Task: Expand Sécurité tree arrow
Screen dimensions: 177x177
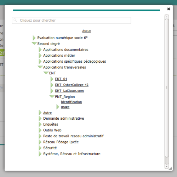Action: point(40,148)
